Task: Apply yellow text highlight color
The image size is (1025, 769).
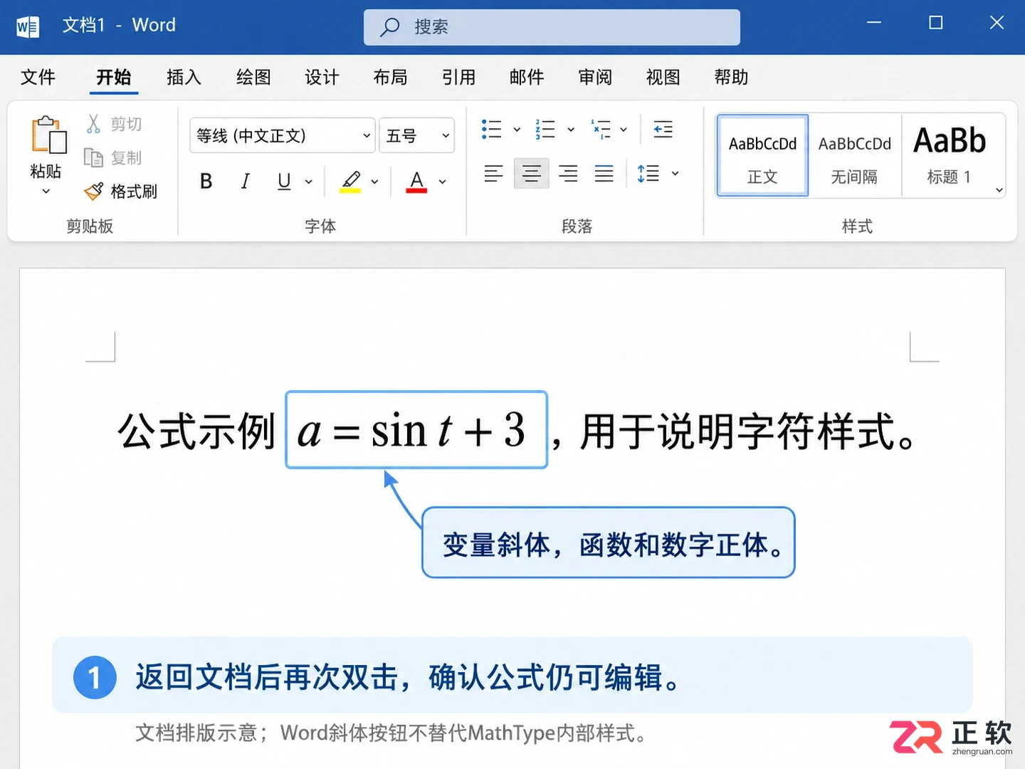Action: click(x=350, y=182)
